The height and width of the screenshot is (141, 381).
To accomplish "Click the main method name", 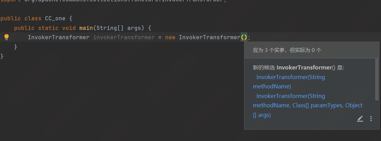I will pyautogui.click(x=86, y=28).
